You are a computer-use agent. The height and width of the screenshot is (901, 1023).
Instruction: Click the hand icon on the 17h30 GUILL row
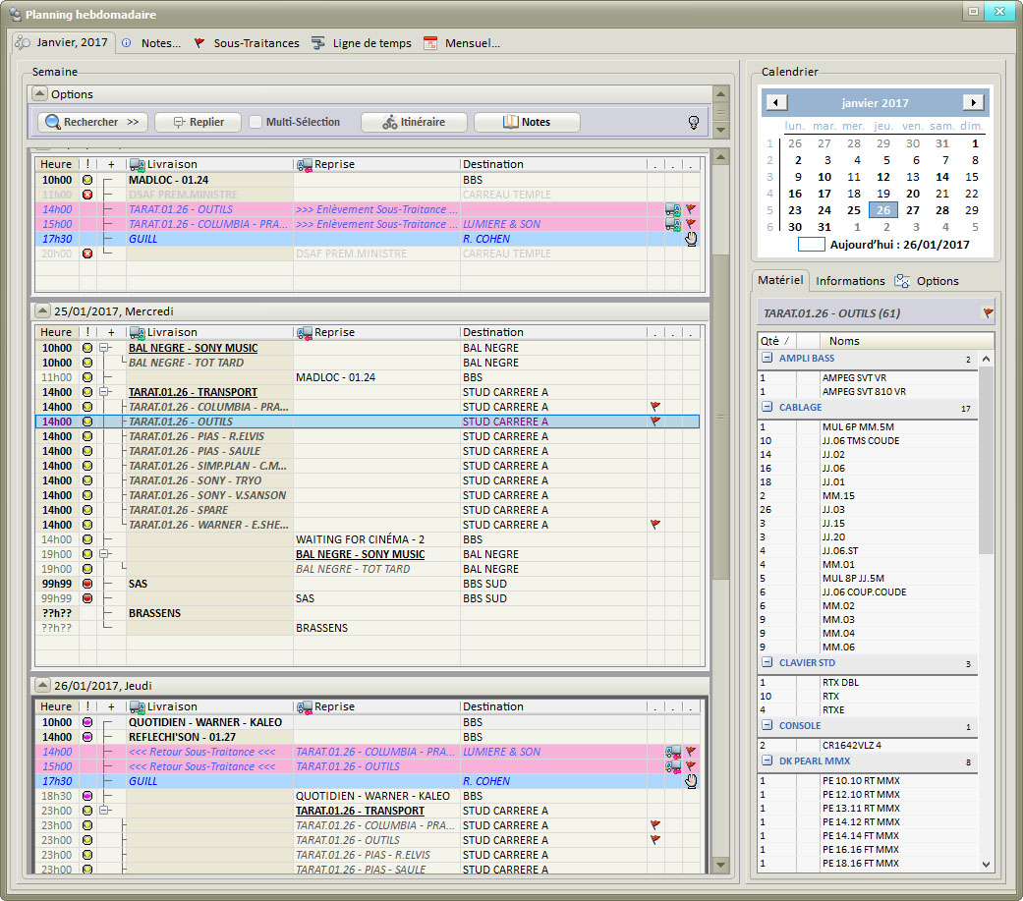(x=690, y=239)
